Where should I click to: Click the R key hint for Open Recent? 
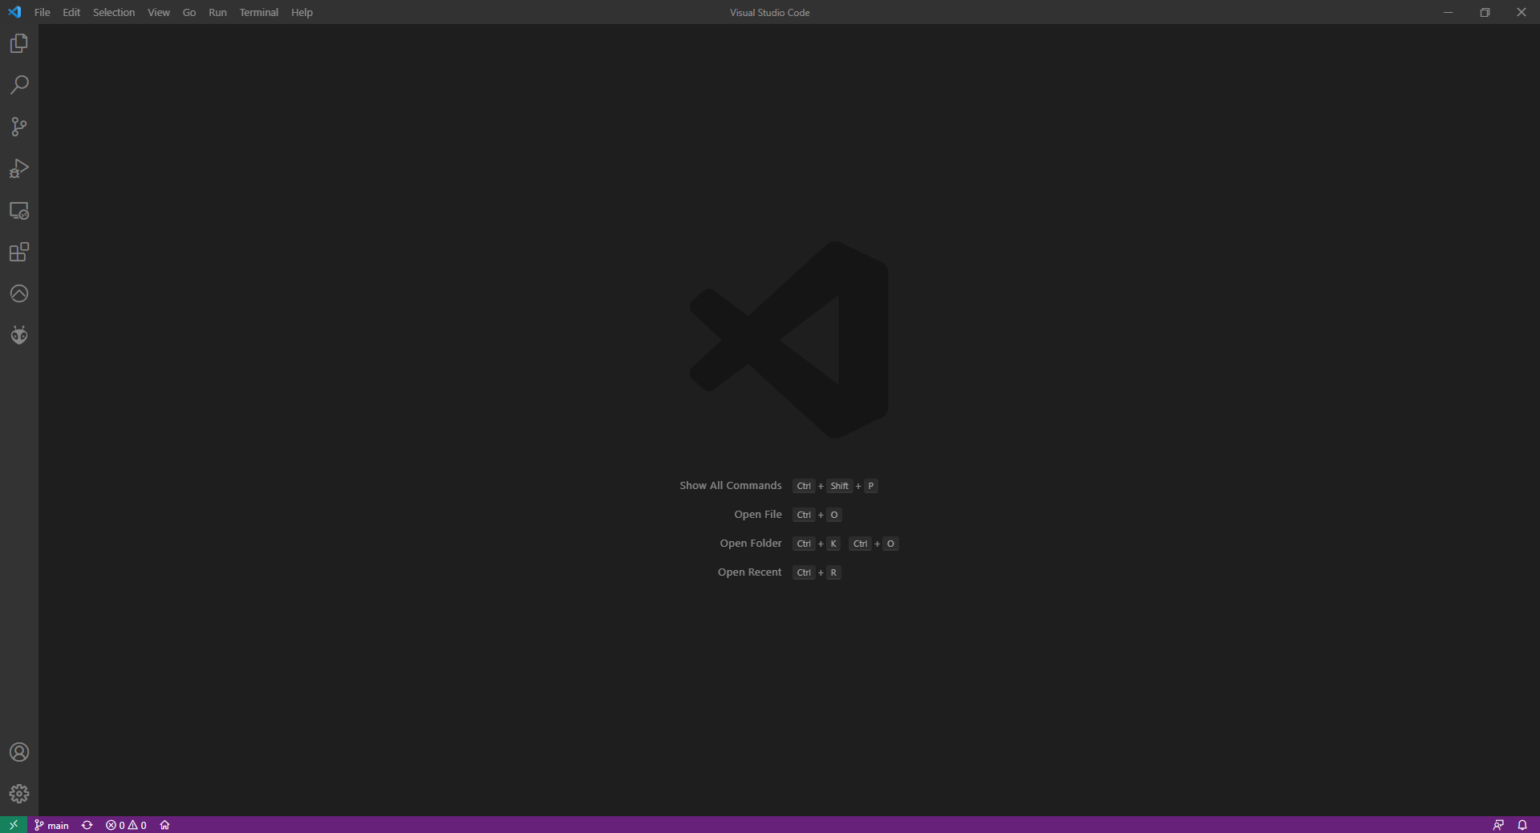pyautogui.click(x=833, y=572)
